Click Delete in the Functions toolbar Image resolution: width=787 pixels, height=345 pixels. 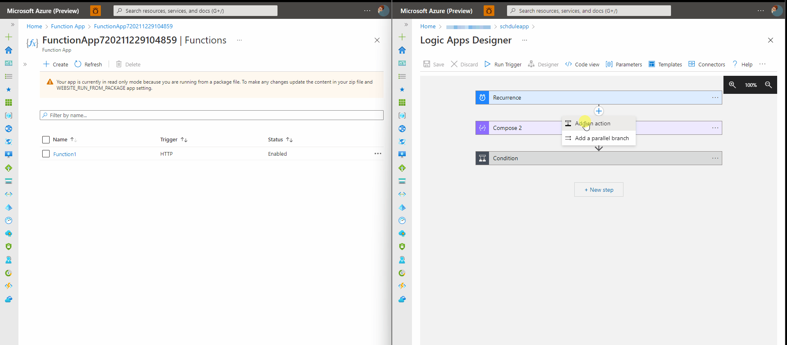click(128, 64)
